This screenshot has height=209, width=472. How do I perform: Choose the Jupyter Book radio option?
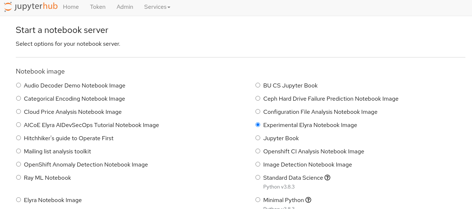click(x=258, y=138)
